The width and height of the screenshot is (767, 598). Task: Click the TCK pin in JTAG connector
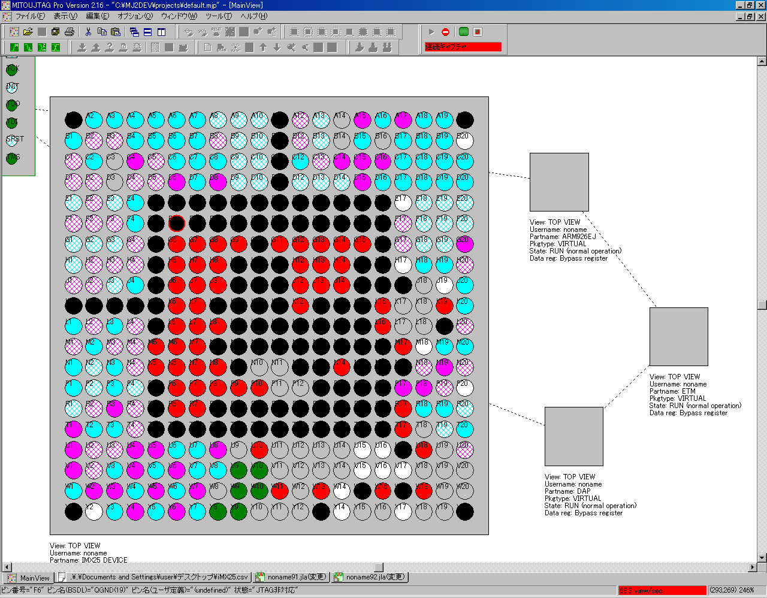click(12, 70)
